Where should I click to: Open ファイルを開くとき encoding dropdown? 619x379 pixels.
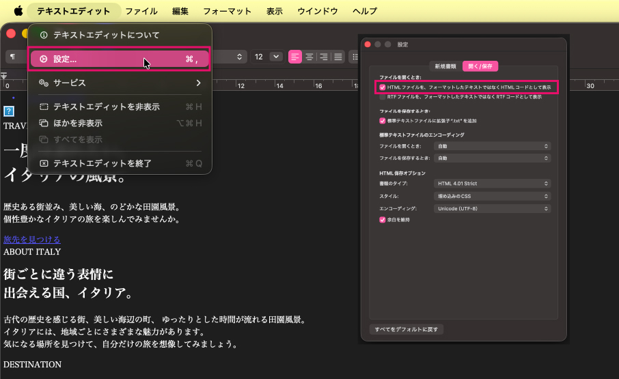click(493, 146)
